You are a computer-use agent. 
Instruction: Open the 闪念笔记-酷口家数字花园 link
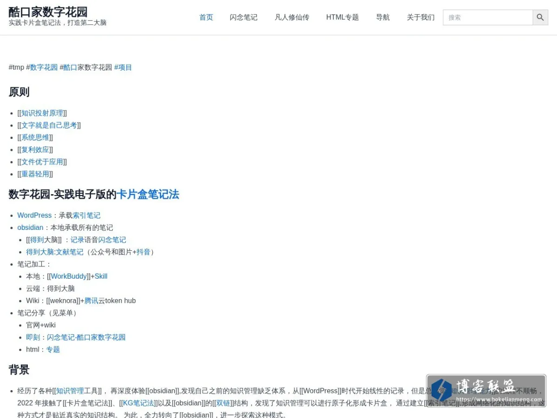click(x=86, y=337)
